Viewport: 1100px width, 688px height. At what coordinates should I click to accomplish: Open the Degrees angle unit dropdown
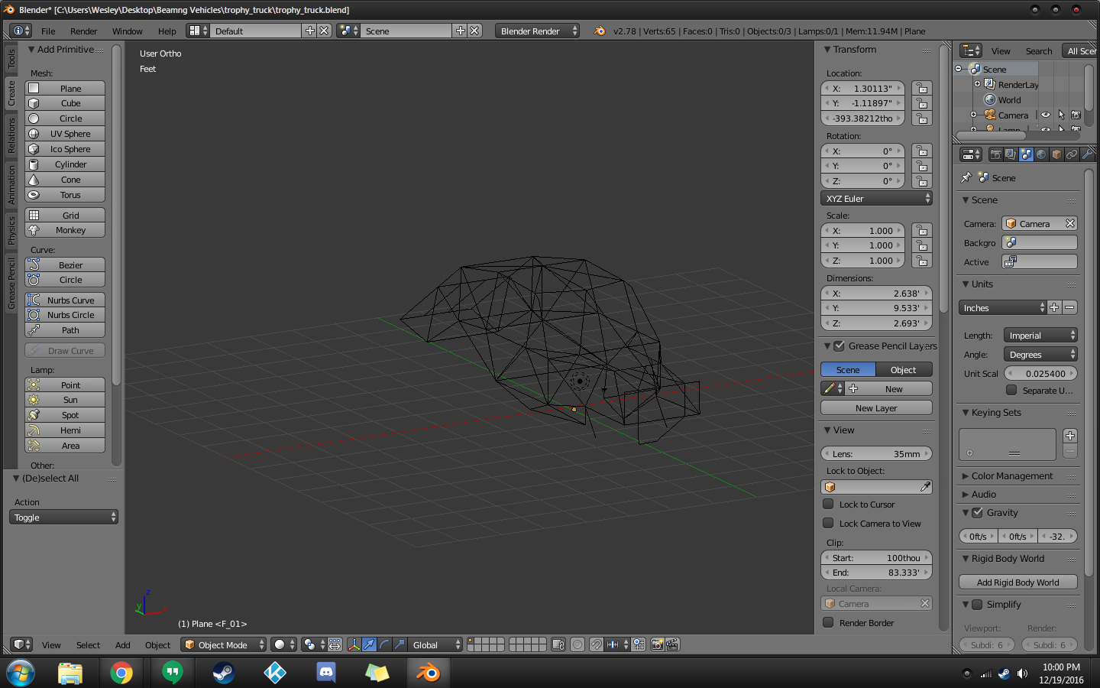1040,354
